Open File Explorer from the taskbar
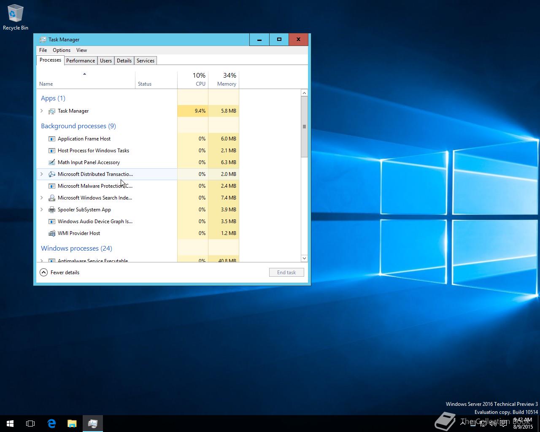Image resolution: width=540 pixels, height=432 pixels. click(x=72, y=424)
